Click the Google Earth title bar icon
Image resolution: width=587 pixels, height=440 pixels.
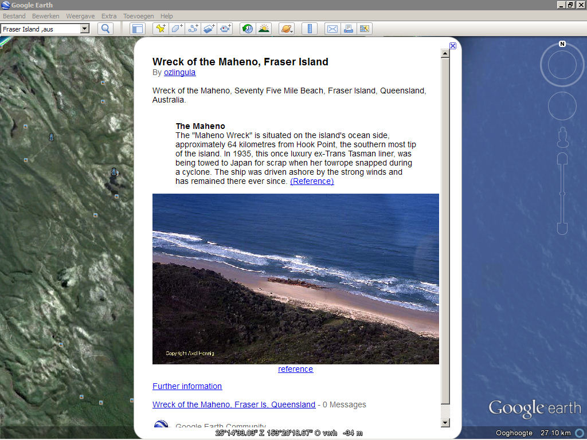[6, 5]
